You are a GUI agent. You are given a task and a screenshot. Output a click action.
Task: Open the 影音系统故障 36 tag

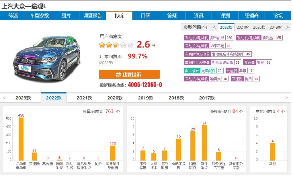click(213, 63)
